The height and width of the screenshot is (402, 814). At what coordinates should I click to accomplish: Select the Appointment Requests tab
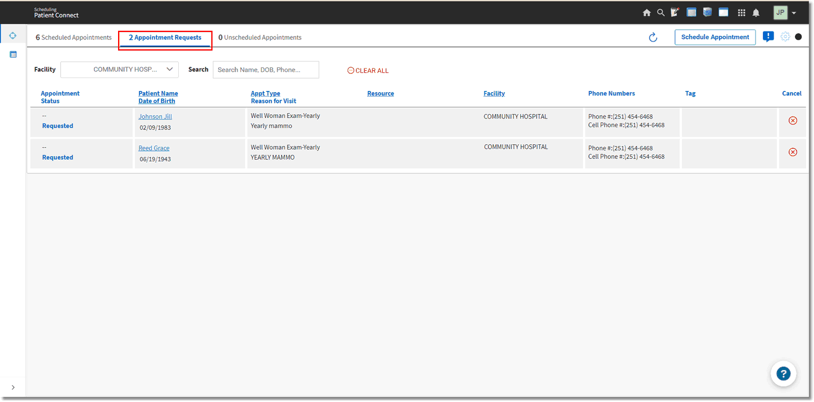pyautogui.click(x=165, y=38)
